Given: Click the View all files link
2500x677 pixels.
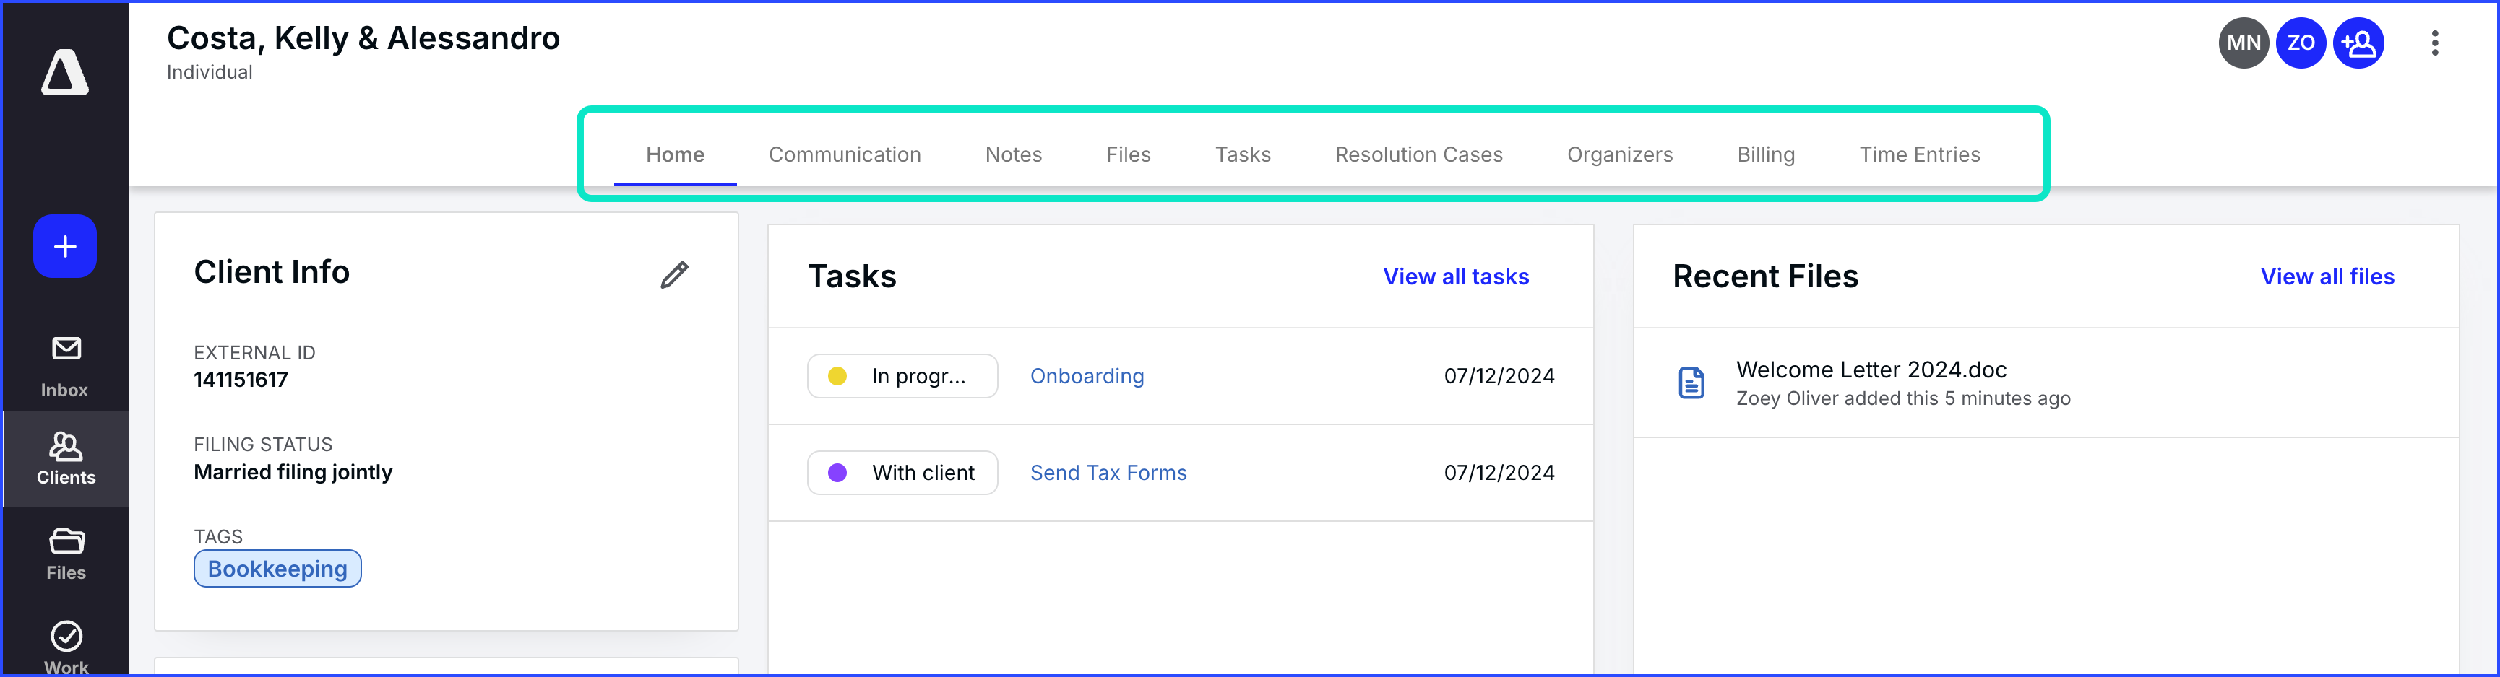Looking at the screenshot, I should pyautogui.click(x=2327, y=276).
